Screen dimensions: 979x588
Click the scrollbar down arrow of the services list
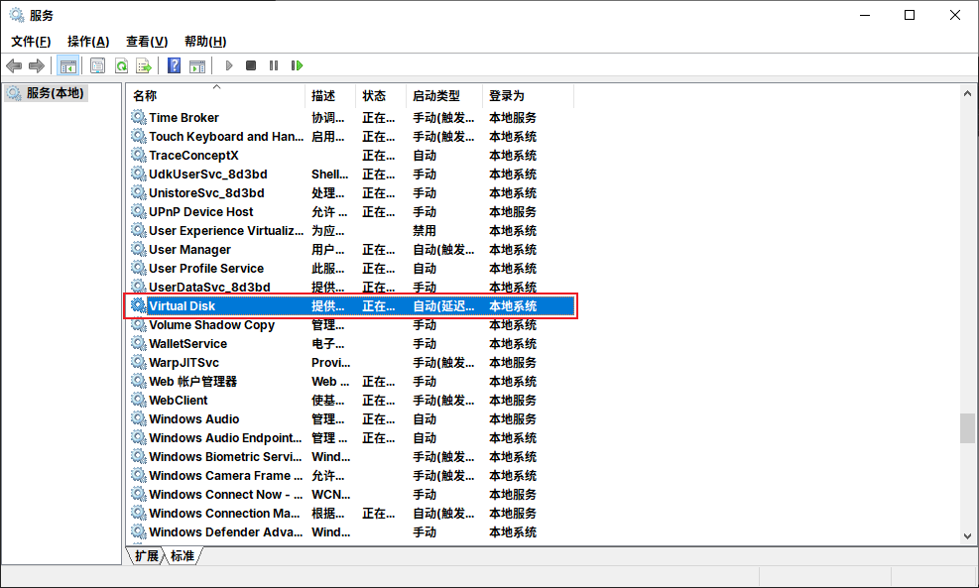pos(967,536)
